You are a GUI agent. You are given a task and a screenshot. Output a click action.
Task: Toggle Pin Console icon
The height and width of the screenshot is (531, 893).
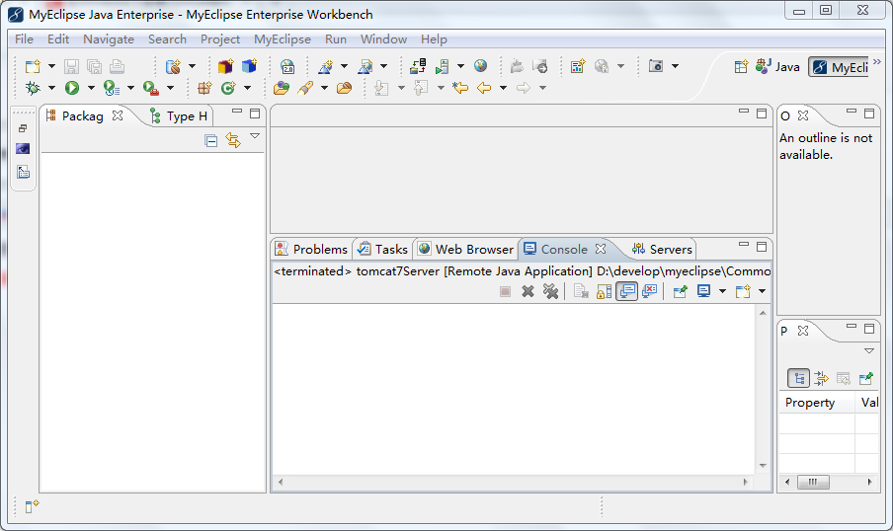pyautogui.click(x=680, y=291)
